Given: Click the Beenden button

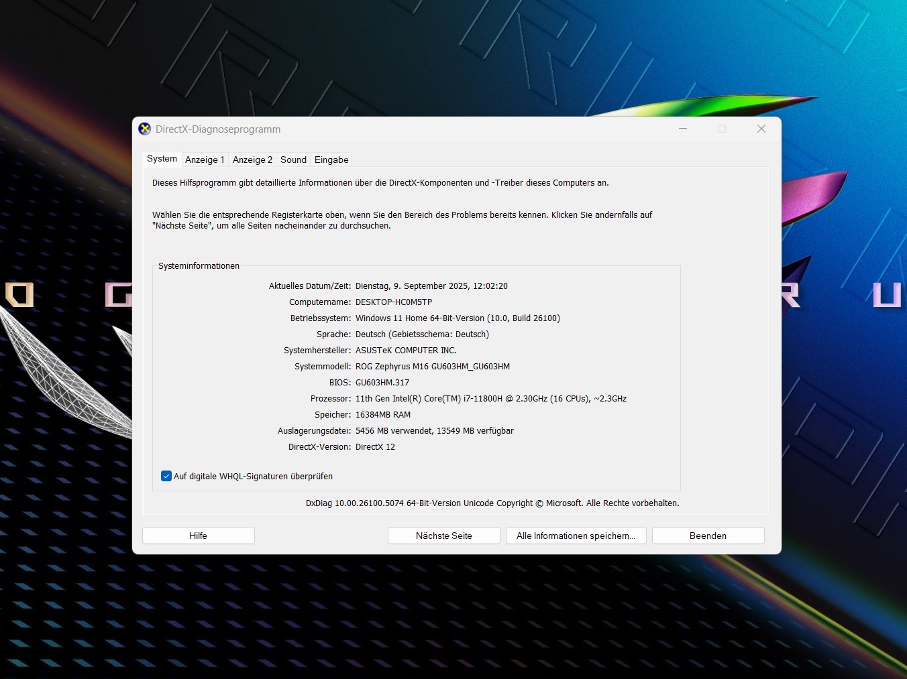Looking at the screenshot, I should click(x=708, y=536).
